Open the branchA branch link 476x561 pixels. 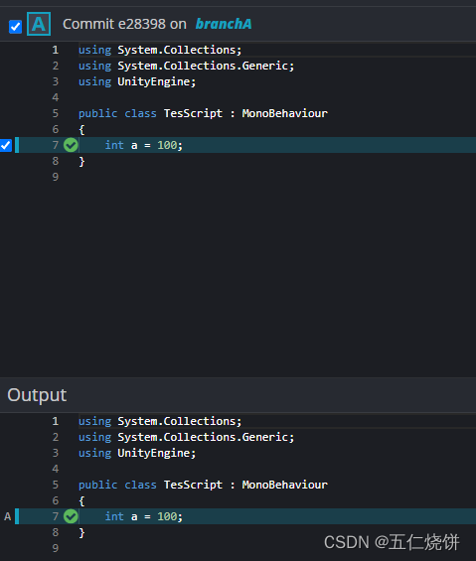tap(224, 24)
